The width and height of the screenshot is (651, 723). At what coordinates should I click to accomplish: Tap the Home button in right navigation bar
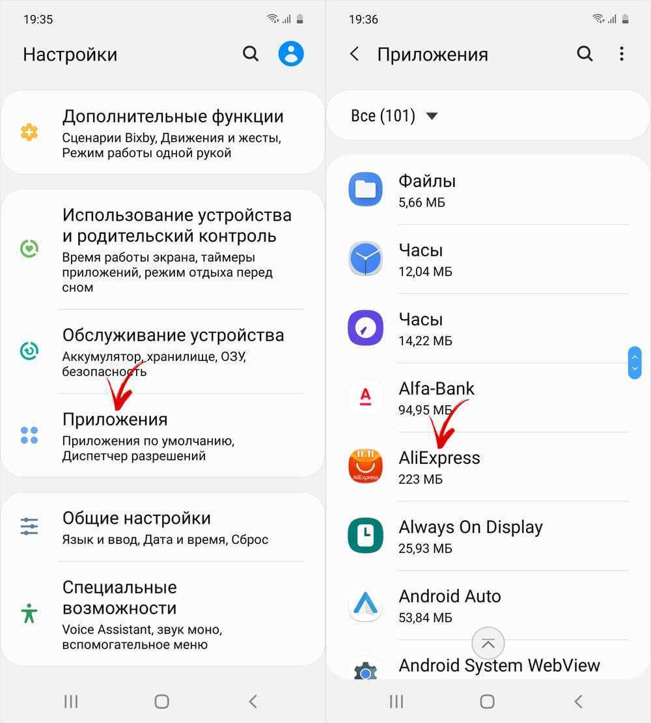click(487, 702)
